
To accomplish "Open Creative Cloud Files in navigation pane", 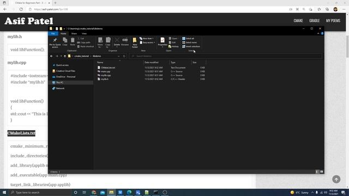I will [x=65, y=71].
